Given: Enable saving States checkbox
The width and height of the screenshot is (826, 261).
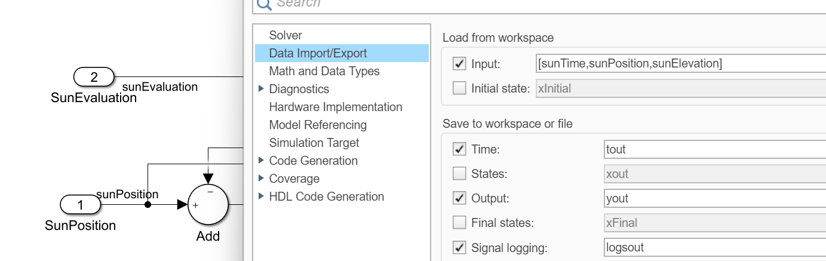Looking at the screenshot, I should [x=459, y=174].
